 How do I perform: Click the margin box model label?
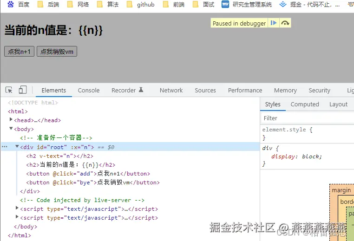coord(341,190)
